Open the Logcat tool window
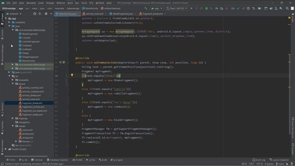The image size is (295, 166). [117, 160]
